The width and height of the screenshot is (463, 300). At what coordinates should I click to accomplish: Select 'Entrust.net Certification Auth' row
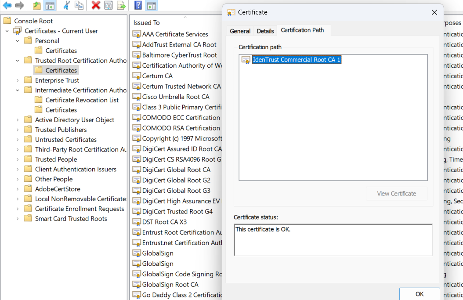(x=181, y=243)
